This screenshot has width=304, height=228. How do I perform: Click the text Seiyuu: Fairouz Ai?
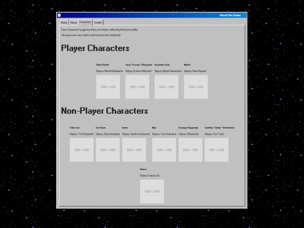(x=150, y=176)
